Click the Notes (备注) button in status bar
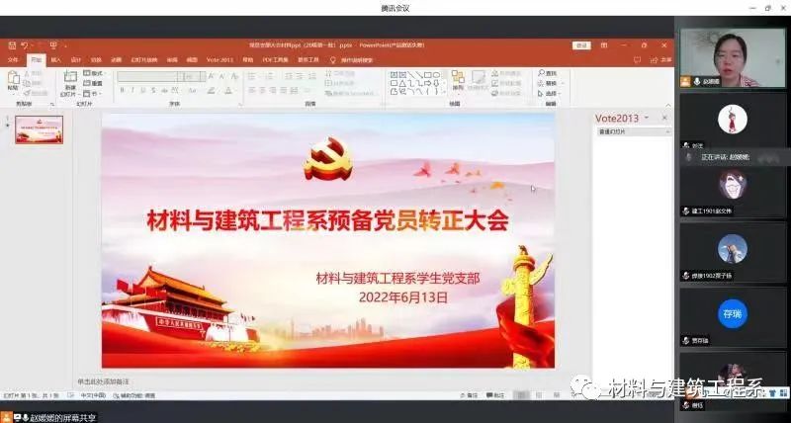The image size is (791, 423). tap(469, 395)
